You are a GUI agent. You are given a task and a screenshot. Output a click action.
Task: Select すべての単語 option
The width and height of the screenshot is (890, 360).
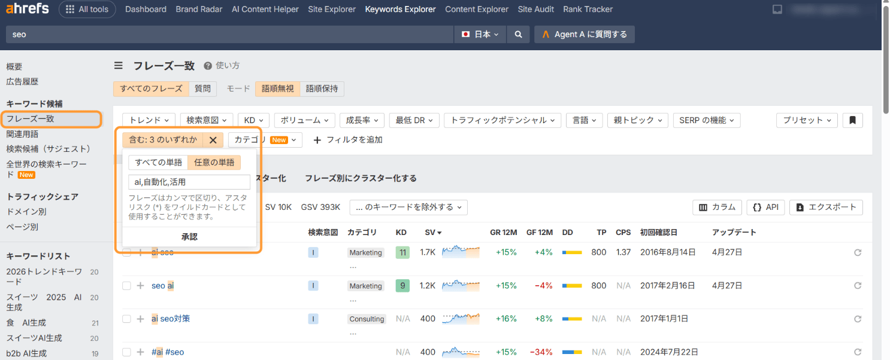[158, 163]
